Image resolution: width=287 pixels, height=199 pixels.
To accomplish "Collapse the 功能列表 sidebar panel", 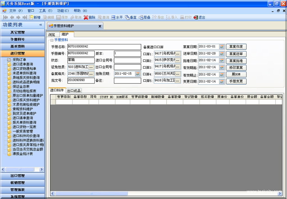I will 40,25.
